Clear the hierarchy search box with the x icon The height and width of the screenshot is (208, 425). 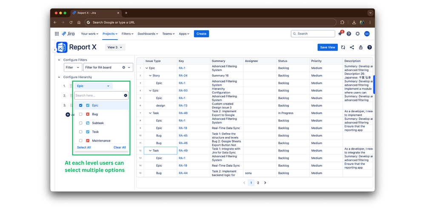point(126,95)
